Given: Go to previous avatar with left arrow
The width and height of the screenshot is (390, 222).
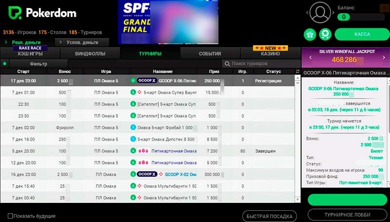Looking at the screenshot, I should click(x=308, y=13).
